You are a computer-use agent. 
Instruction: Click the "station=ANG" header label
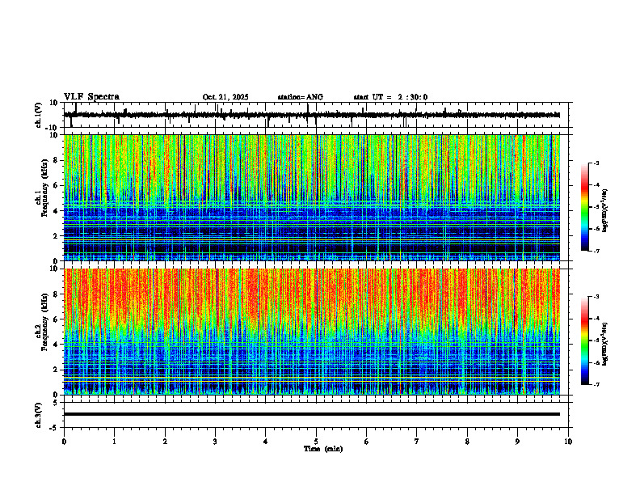coord(300,97)
